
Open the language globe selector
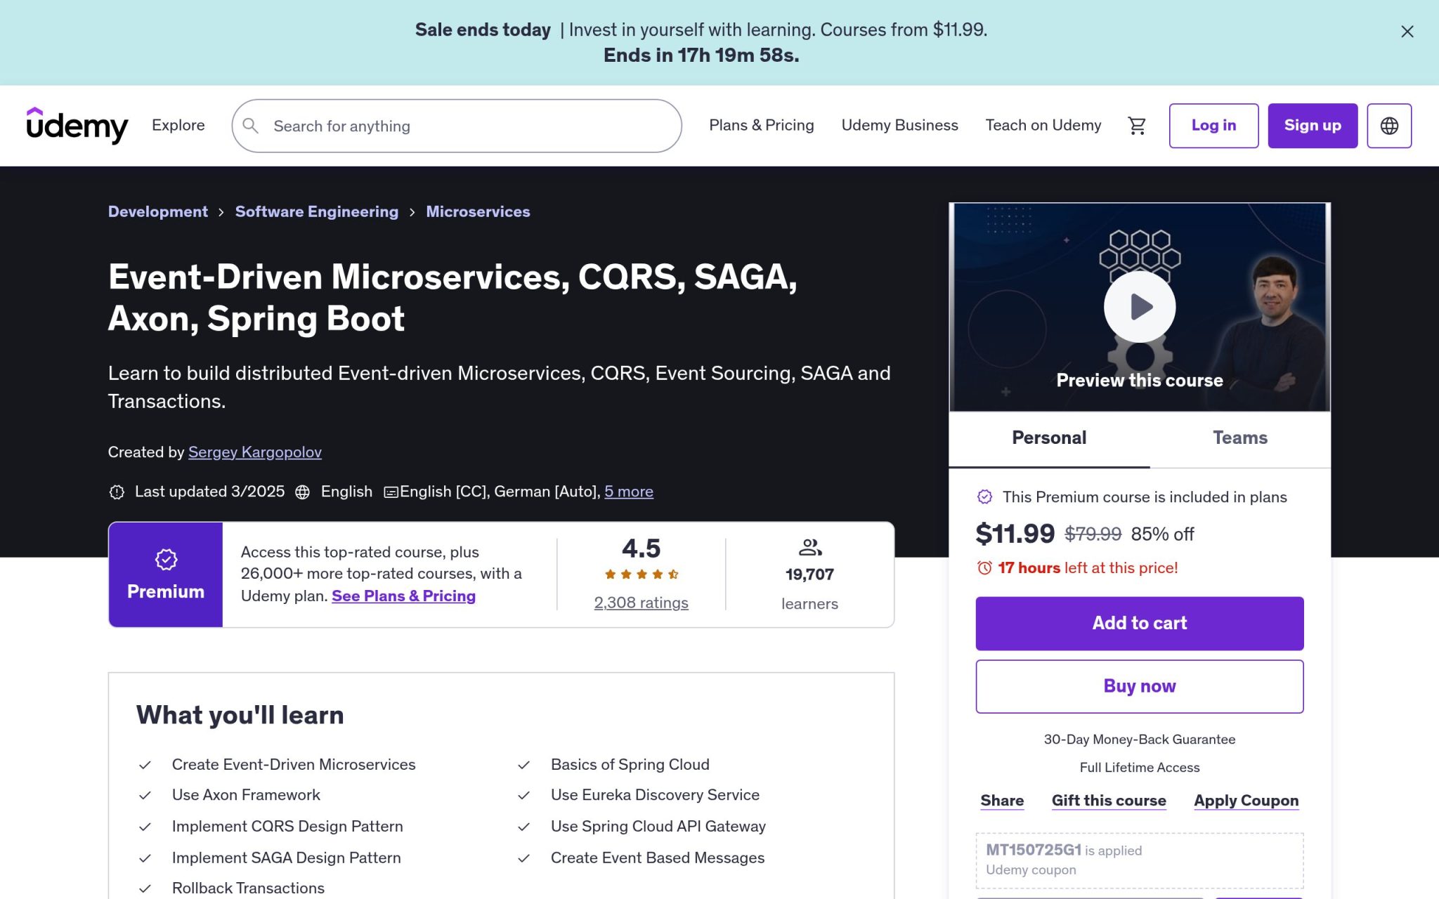(1389, 126)
